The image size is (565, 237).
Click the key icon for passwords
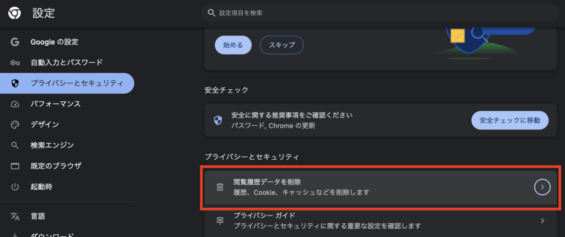[15, 63]
